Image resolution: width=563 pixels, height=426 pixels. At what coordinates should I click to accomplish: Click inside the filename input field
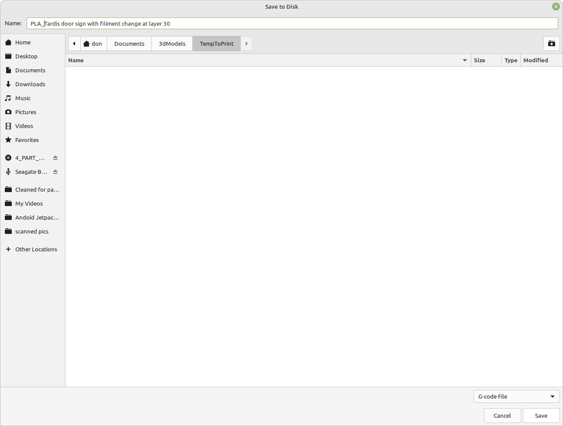click(x=292, y=23)
